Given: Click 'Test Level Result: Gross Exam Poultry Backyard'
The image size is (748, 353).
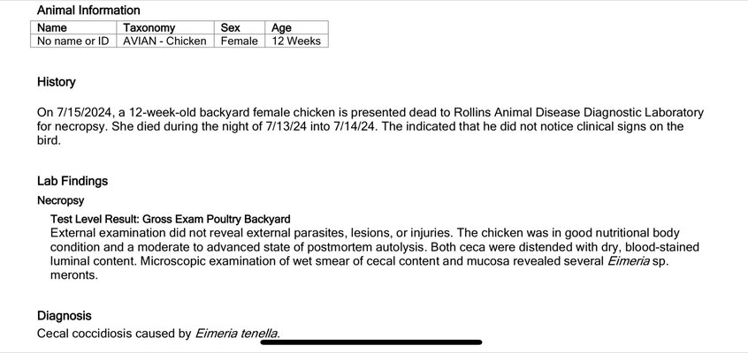Looking at the screenshot, I should (171, 219).
